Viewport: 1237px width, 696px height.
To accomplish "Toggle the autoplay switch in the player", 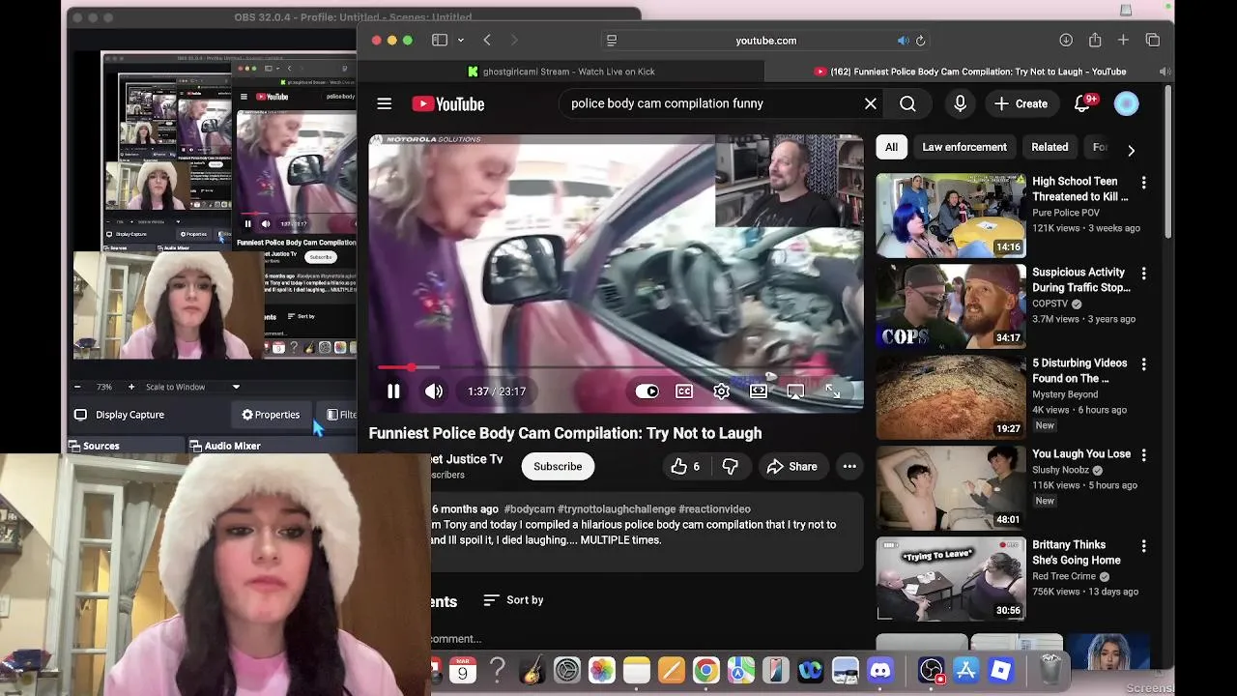I will click(x=647, y=391).
